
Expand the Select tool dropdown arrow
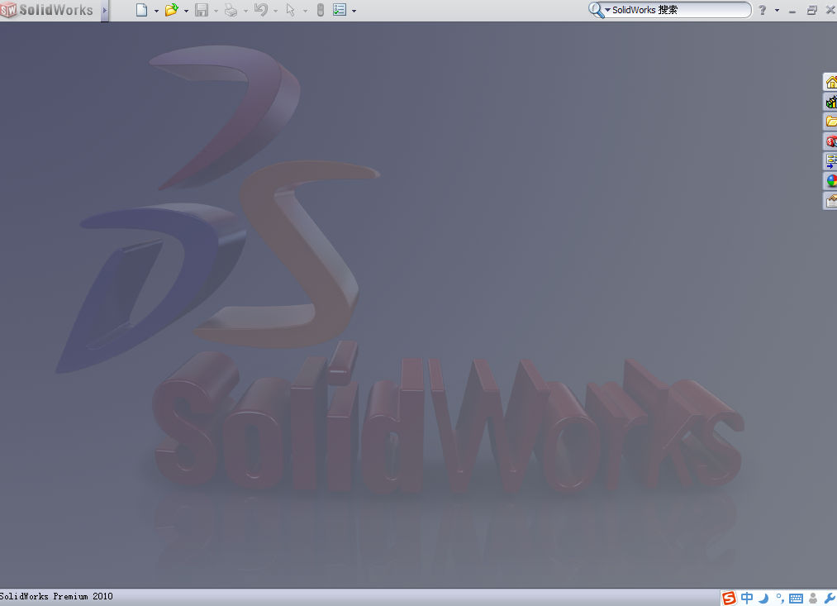[x=306, y=11]
